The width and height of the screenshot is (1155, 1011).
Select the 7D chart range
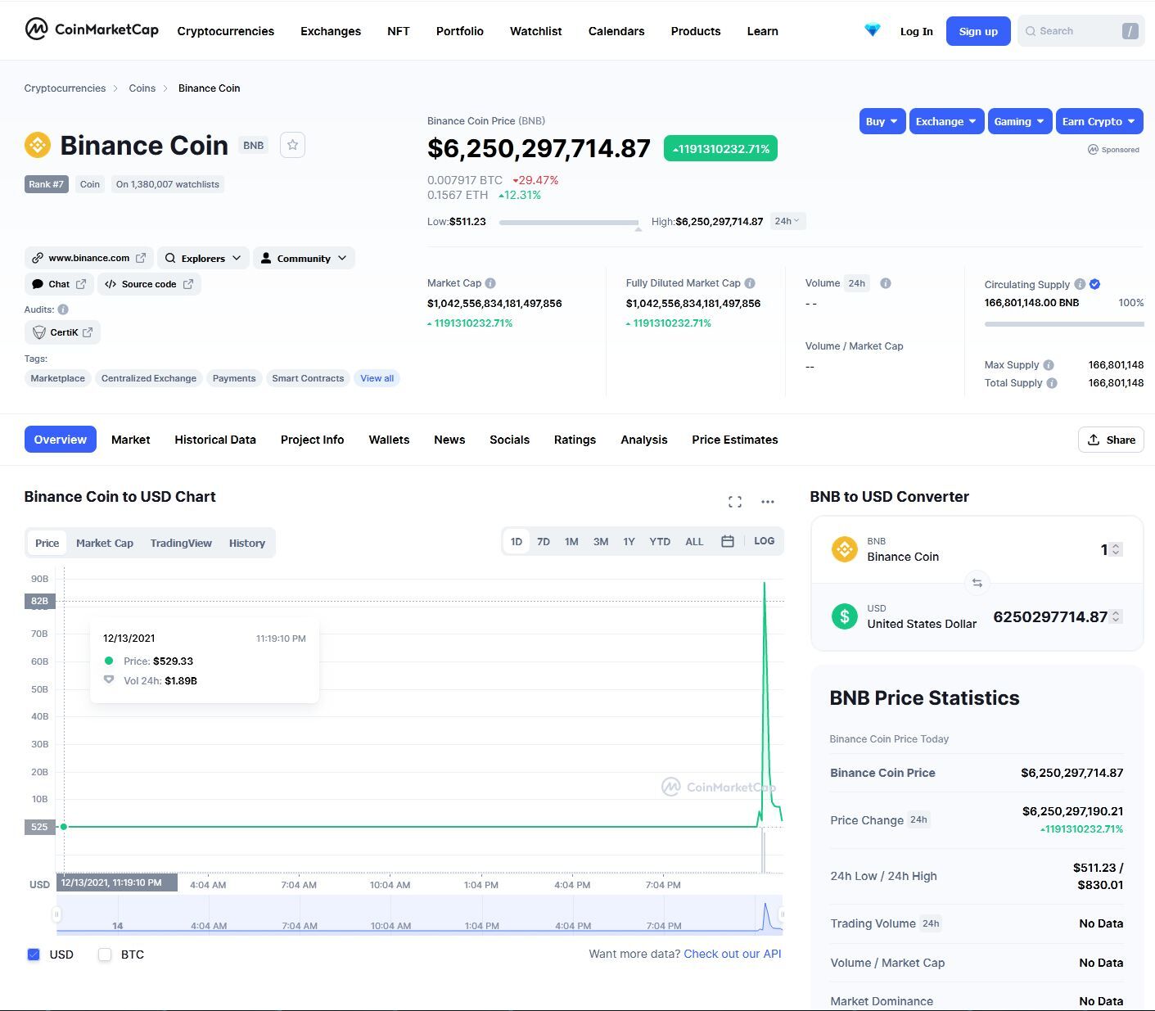544,542
